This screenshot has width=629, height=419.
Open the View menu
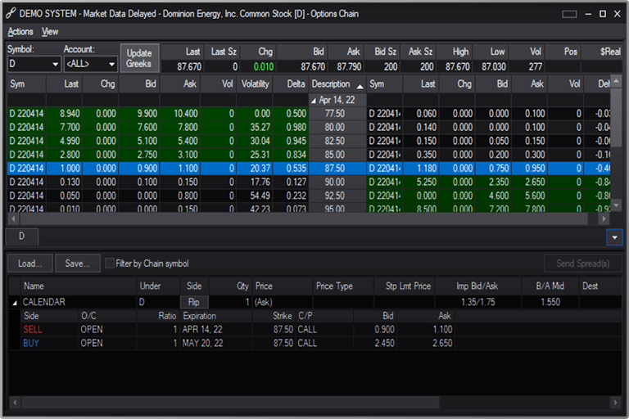50,32
